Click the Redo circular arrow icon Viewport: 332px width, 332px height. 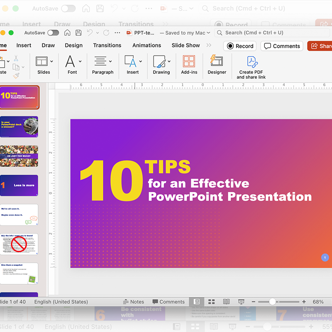coord(106,33)
